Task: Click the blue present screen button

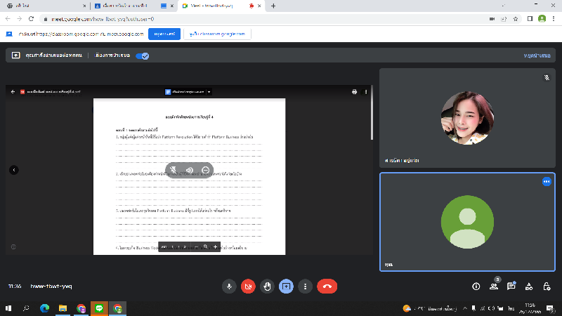Action: (x=286, y=286)
